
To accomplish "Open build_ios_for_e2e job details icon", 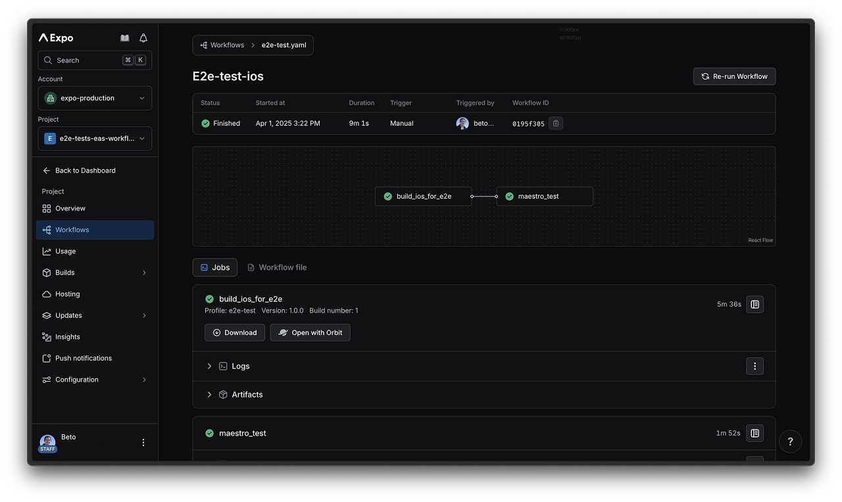I will (755, 304).
